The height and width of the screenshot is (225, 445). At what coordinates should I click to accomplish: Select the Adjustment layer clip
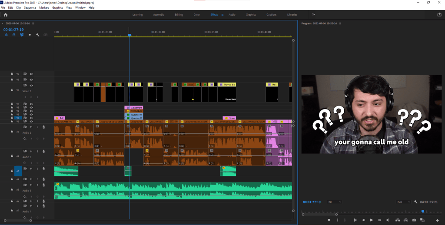tap(134, 107)
